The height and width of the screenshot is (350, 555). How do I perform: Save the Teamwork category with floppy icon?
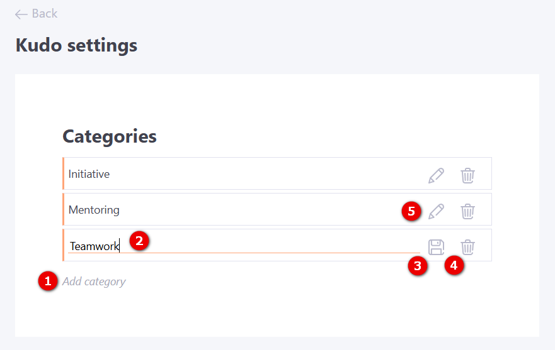[436, 247]
